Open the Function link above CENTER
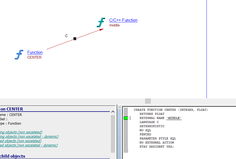236x159 pixels. point(35,52)
